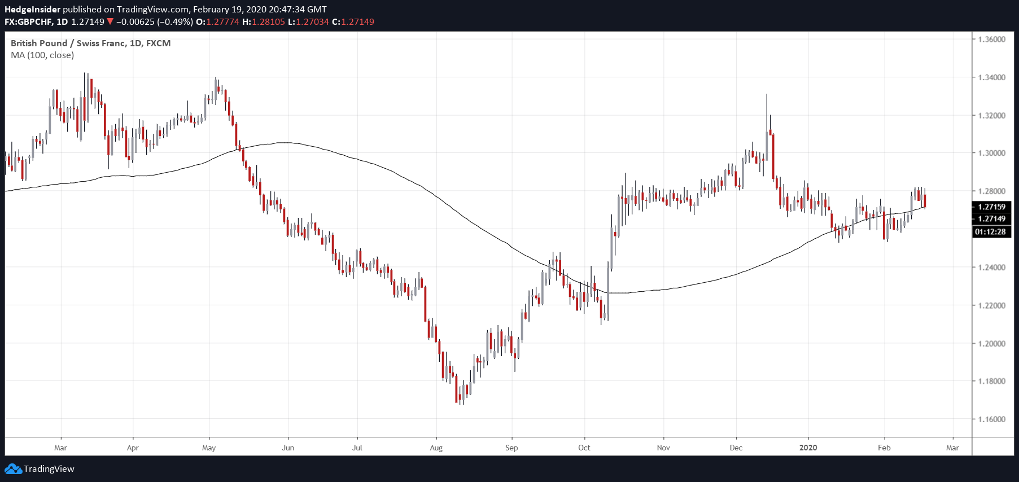Click the −0.00625 (−0.49%) change value
1019x482 pixels.
154,21
